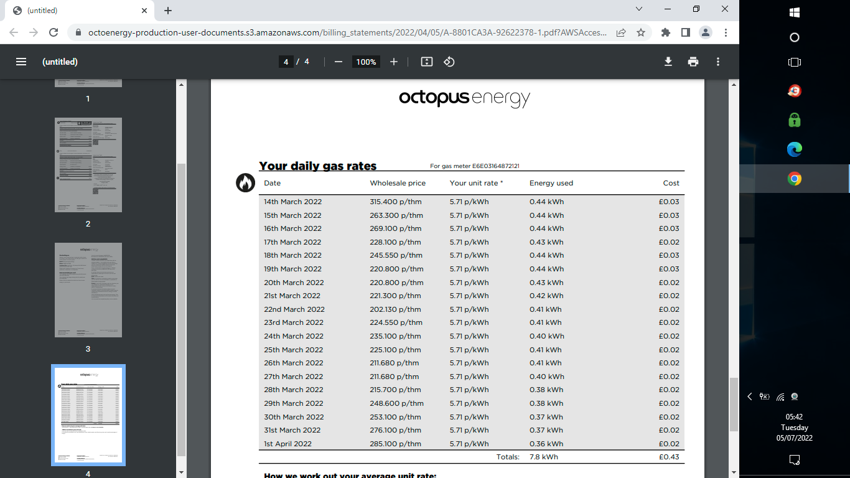Click the 'Your unit rate *' column header
Viewport: 850px width, 478px height.
(476, 183)
